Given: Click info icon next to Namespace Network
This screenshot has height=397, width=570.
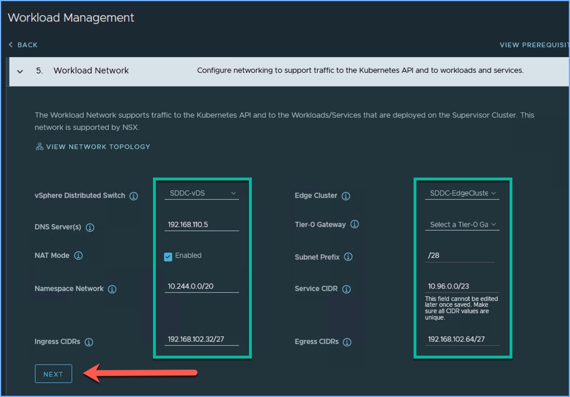Looking at the screenshot, I should pyautogui.click(x=112, y=289).
